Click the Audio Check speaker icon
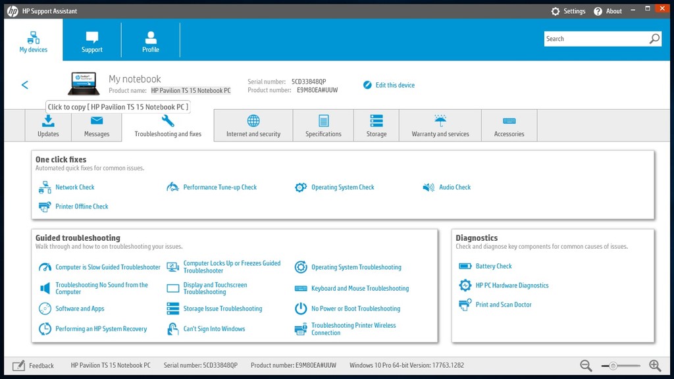The width and height of the screenshot is (674, 379). coord(428,188)
